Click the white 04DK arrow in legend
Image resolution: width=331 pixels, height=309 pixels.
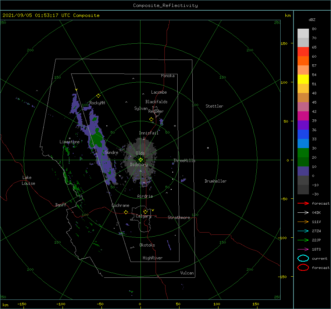click(303, 213)
